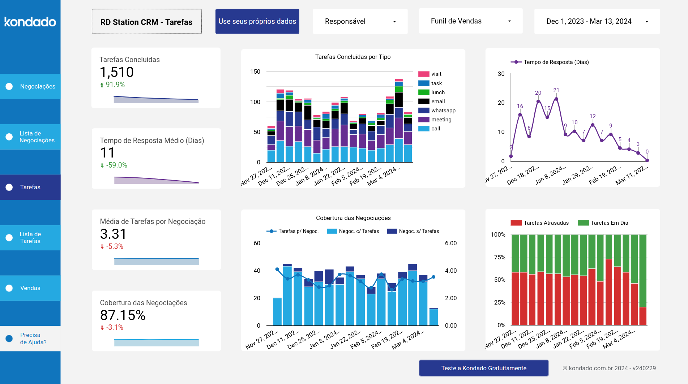
Task: Select the Negociações circle icon
Action: 9,86
